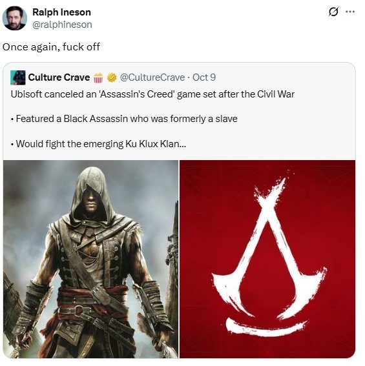Click the "Featured a Black Assassin" bullet line
This screenshot has height=366, width=365.
coord(124,119)
